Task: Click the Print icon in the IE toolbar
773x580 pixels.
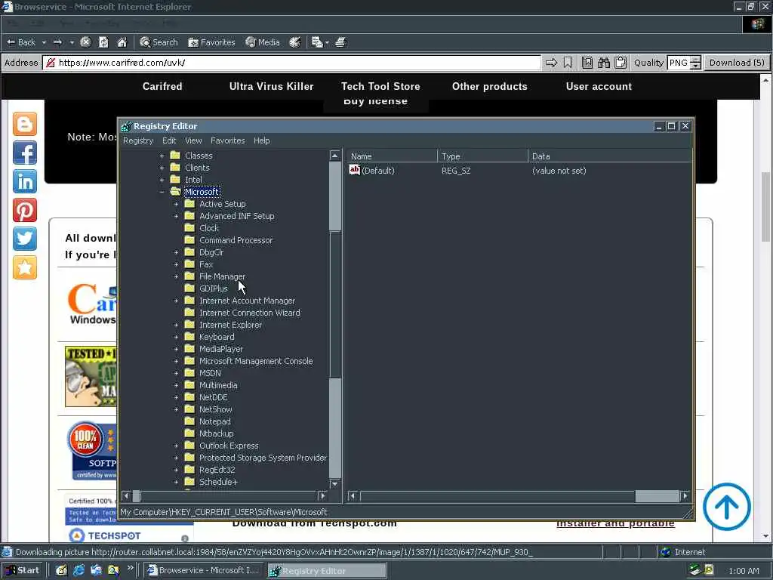Action: click(x=340, y=42)
